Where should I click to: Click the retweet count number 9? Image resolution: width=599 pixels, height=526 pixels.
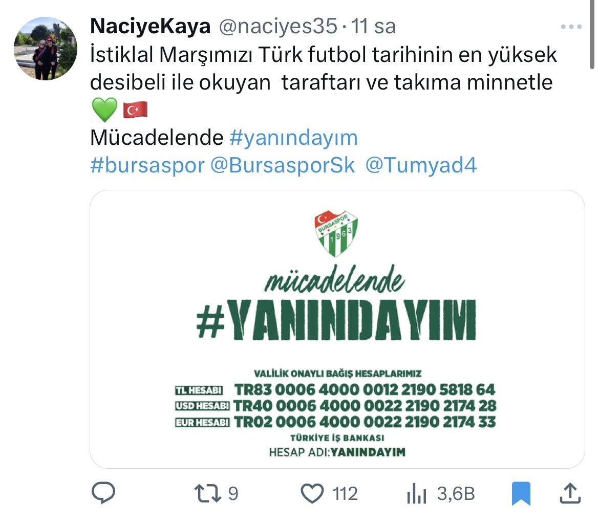click(x=233, y=493)
